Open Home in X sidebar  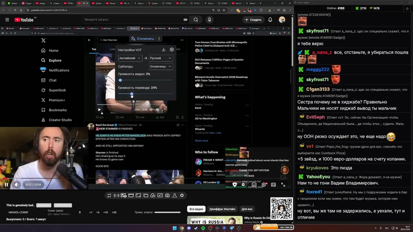tap(50, 50)
